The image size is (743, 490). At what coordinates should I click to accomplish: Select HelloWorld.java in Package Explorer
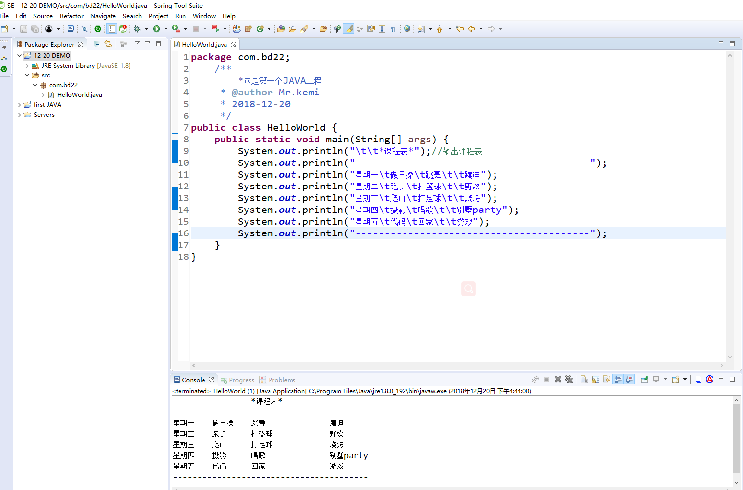click(79, 95)
